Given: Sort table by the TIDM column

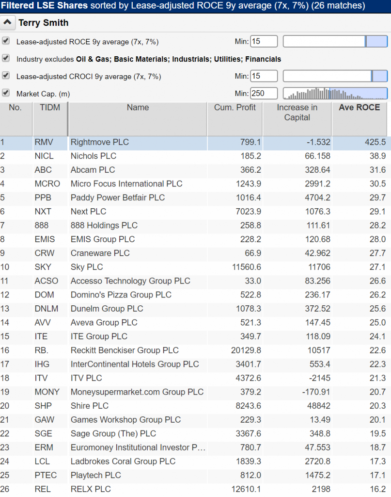Looking at the screenshot, I should coord(50,119).
